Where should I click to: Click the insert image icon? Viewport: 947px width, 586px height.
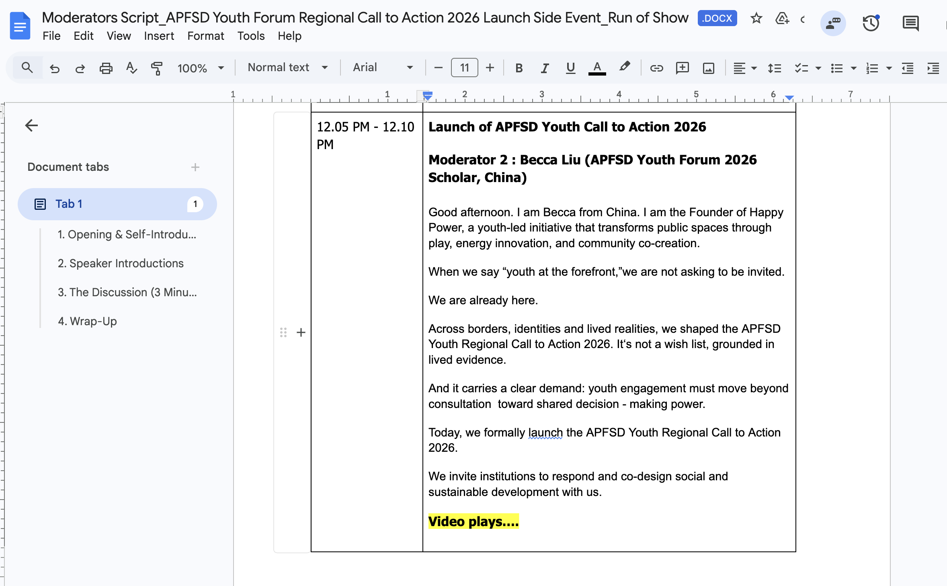click(x=708, y=68)
